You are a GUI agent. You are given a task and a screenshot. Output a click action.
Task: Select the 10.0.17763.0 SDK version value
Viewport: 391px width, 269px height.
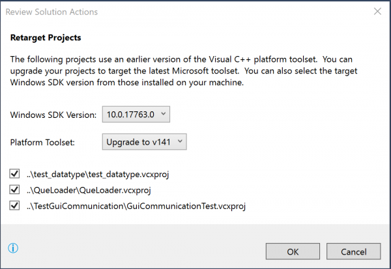point(130,115)
